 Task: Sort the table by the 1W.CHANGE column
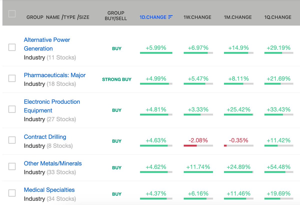point(197,17)
